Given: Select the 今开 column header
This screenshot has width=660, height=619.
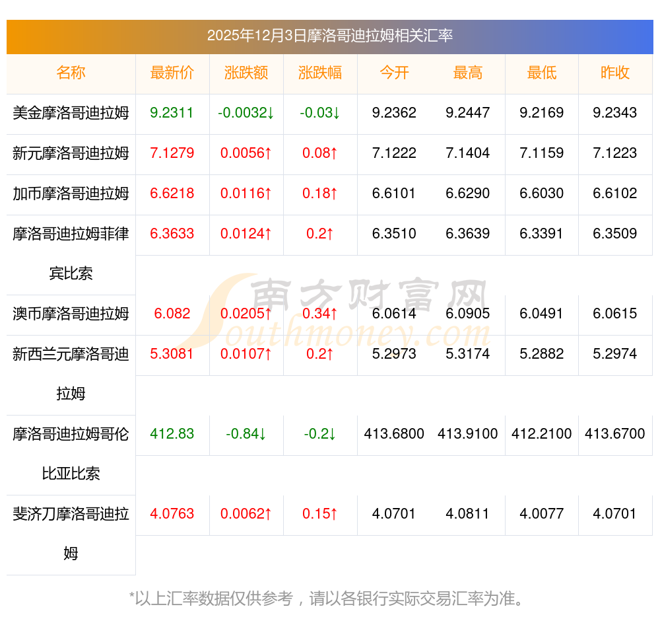Looking at the screenshot, I should pos(394,73).
